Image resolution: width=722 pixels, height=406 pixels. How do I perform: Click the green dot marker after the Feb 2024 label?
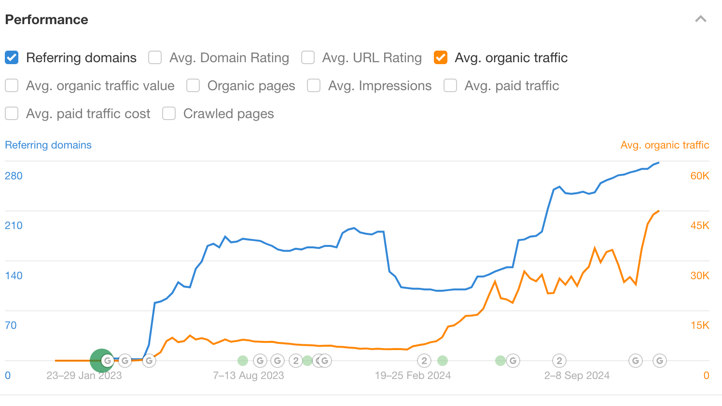click(x=442, y=360)
